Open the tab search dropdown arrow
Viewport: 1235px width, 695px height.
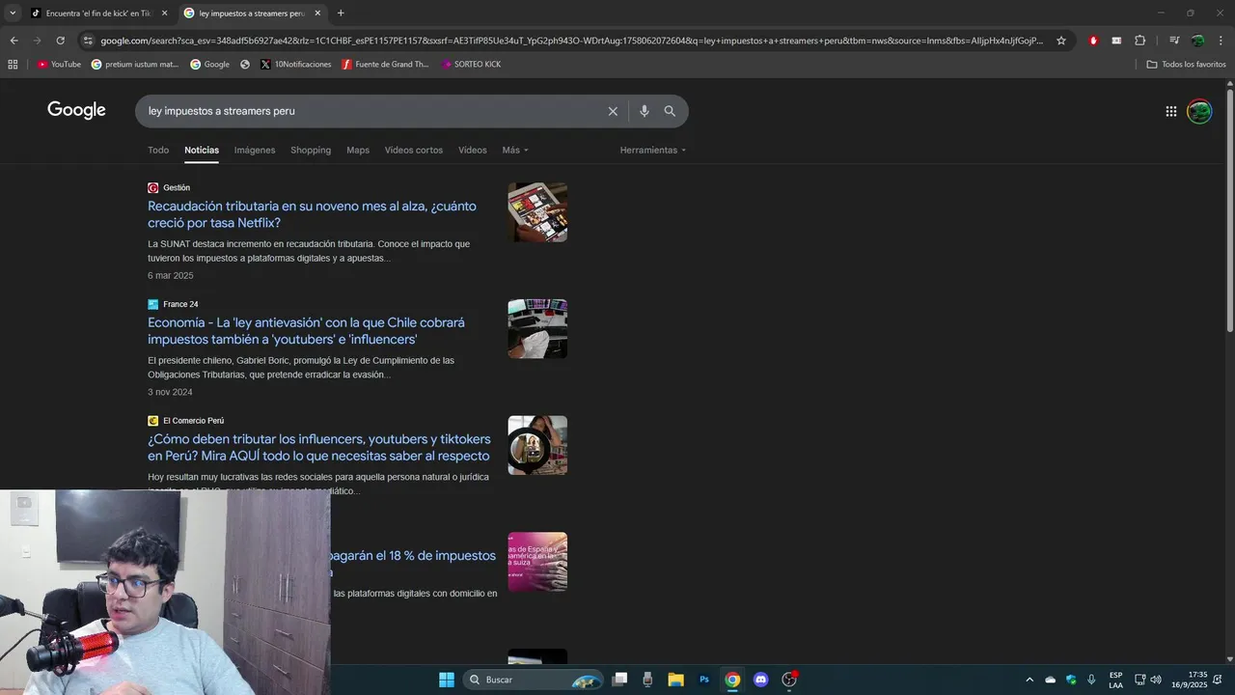pos(13,13)
